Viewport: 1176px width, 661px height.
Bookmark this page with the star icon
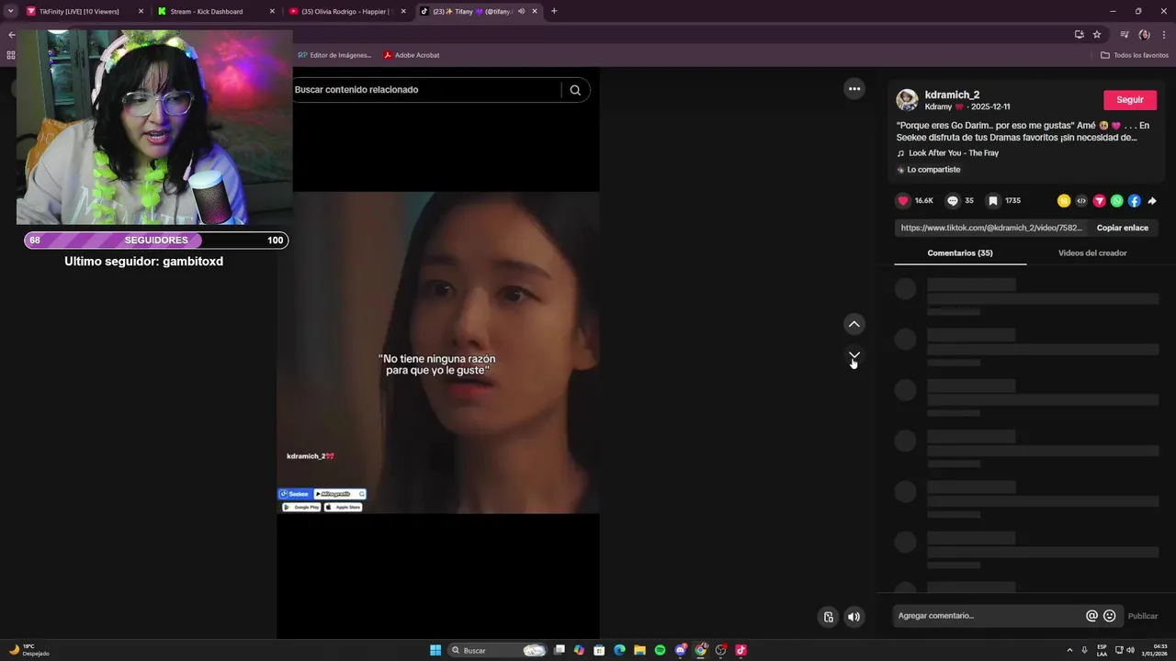tap(1097, 35)
